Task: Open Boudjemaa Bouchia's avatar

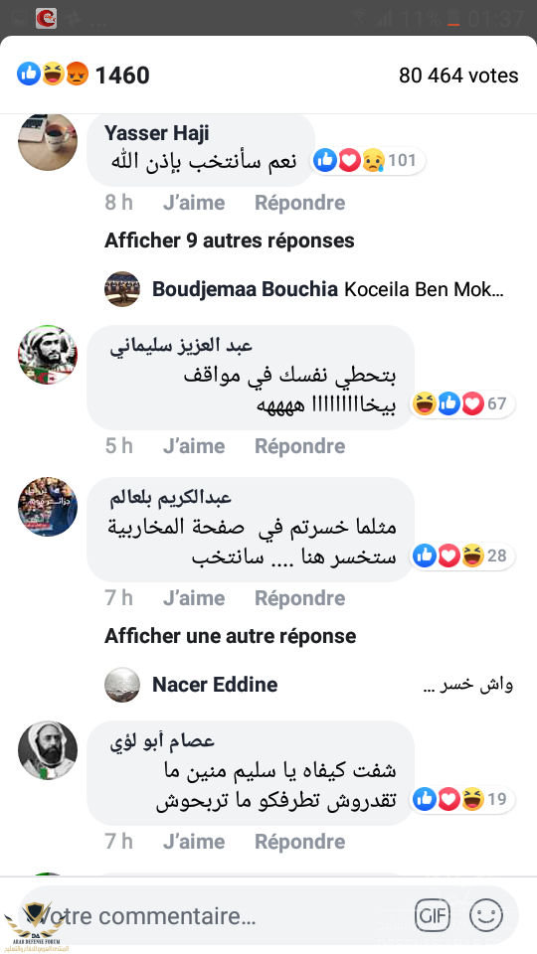Action: click(x=122, y=289)
